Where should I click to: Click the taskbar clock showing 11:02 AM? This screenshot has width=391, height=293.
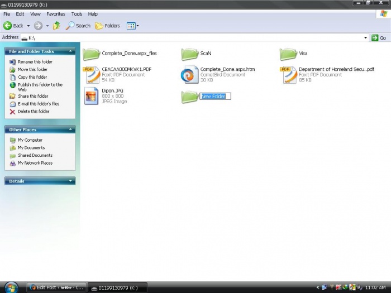click(375, 287)
